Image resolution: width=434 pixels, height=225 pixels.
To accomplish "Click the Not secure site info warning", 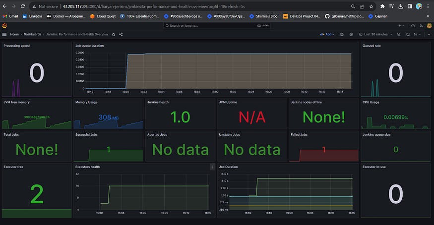I will tap(45, 6).
